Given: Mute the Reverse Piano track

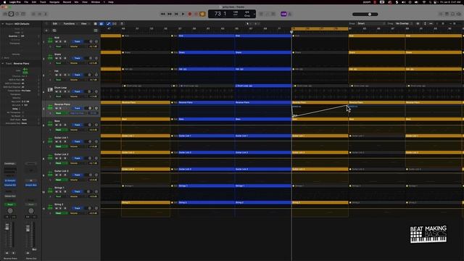Looking at the screenshot, I should tap(57, 108).
